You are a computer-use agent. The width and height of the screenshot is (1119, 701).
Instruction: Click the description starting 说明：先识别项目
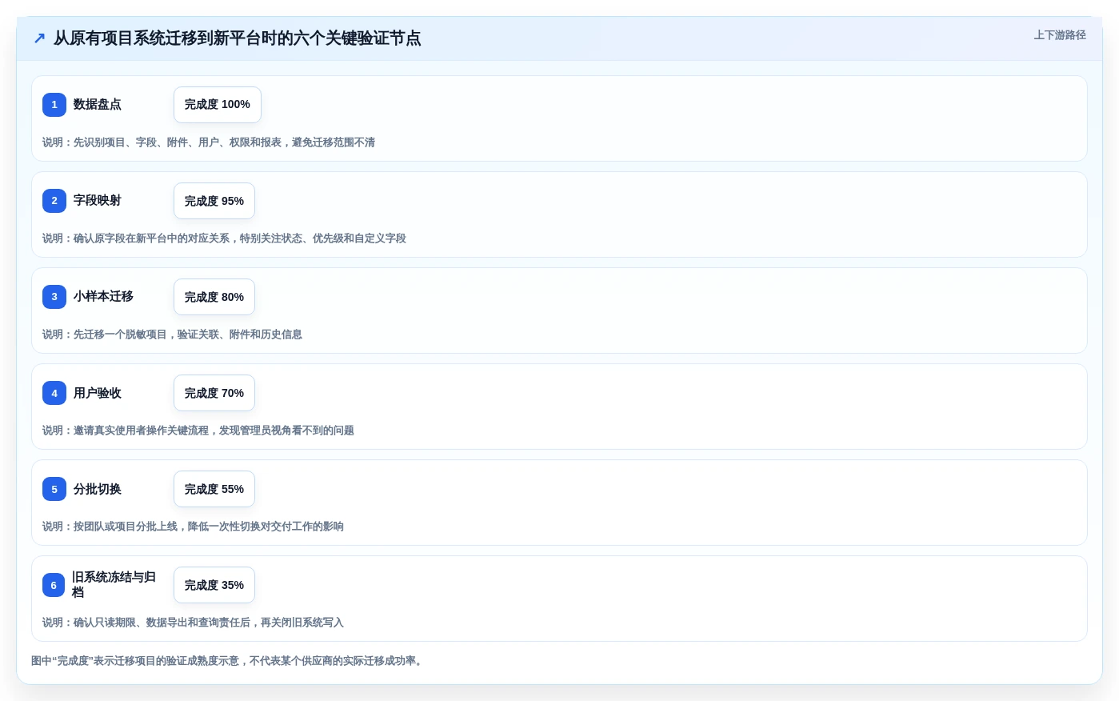tap(209, 142)
